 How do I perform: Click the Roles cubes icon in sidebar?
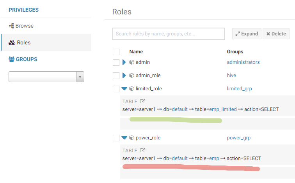pos(12,43)
